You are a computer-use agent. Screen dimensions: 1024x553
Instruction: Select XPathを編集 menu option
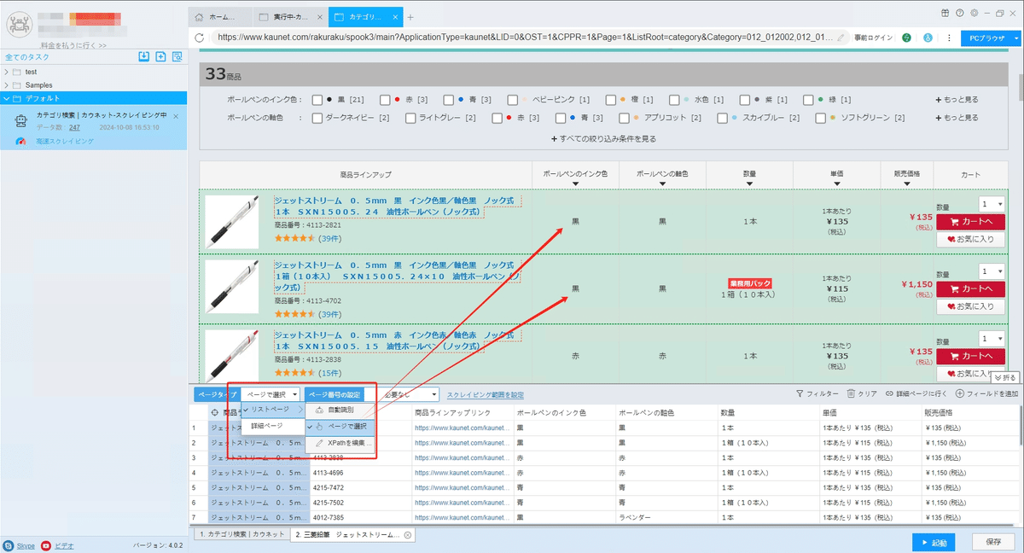click(x=340, y=443)
